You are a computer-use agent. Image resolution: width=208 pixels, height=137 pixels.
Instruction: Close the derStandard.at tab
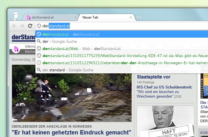[x=76, y=17]
